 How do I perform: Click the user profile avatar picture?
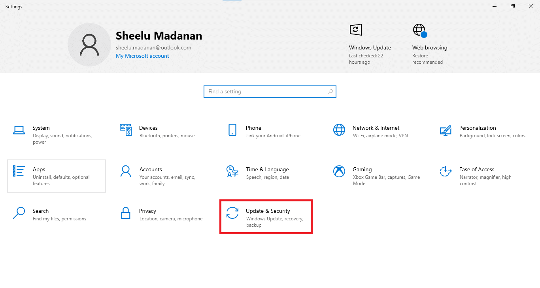[x=89, y=45]
